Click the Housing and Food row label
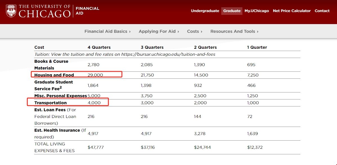This screenshot has width=337, height=165. tap(54, 75)
